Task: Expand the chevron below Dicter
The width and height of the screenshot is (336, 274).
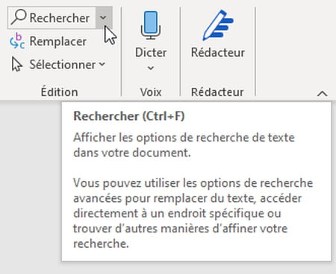Action: 151,68
